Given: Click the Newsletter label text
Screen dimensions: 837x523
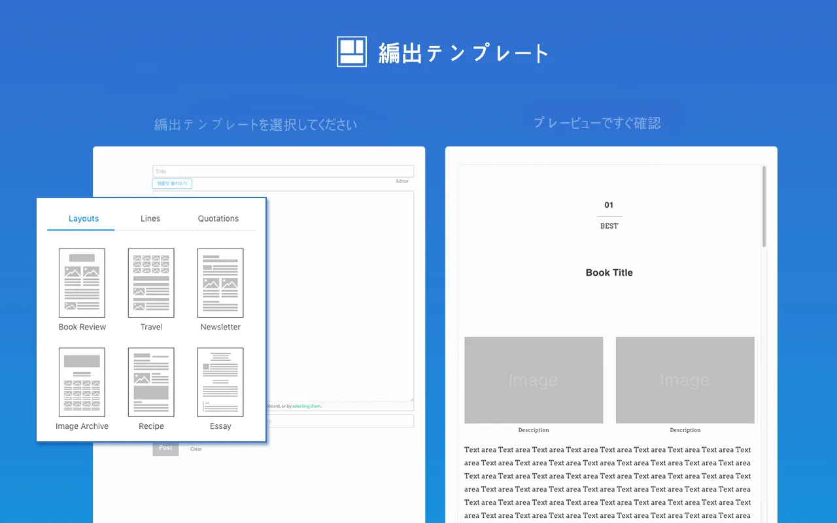Looking at the screenshot, I should click(221, 327).
